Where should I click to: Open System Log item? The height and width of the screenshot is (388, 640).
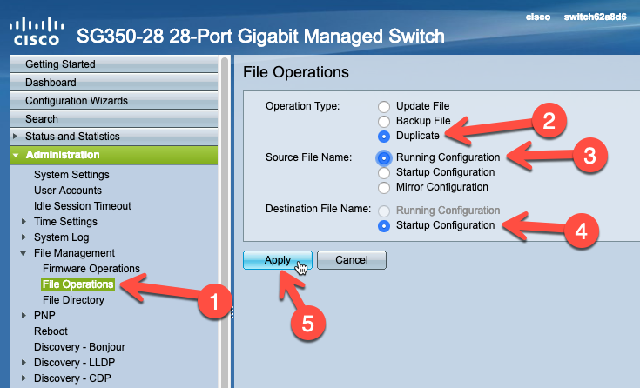[x=61, y=237]
